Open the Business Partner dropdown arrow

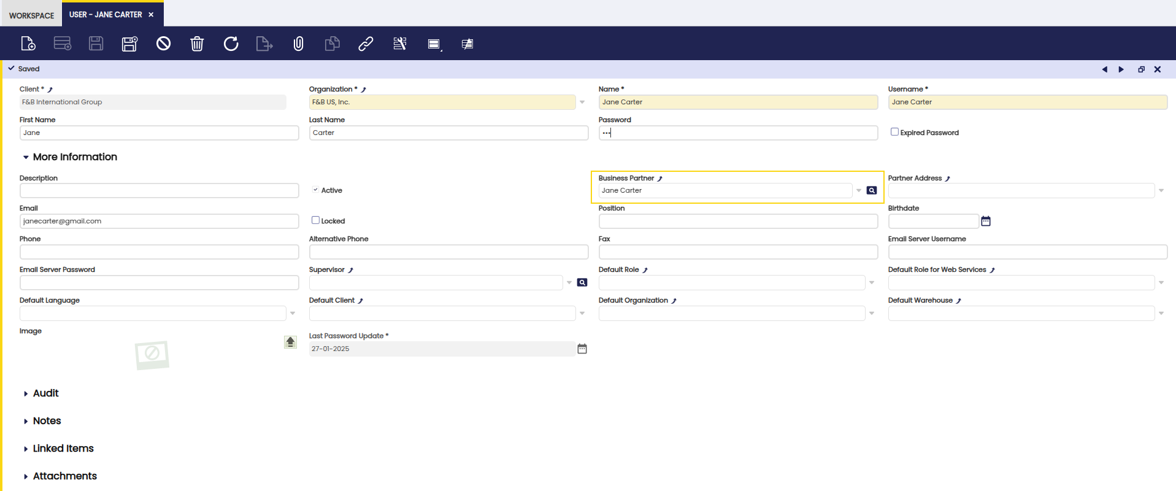point(859,190)
